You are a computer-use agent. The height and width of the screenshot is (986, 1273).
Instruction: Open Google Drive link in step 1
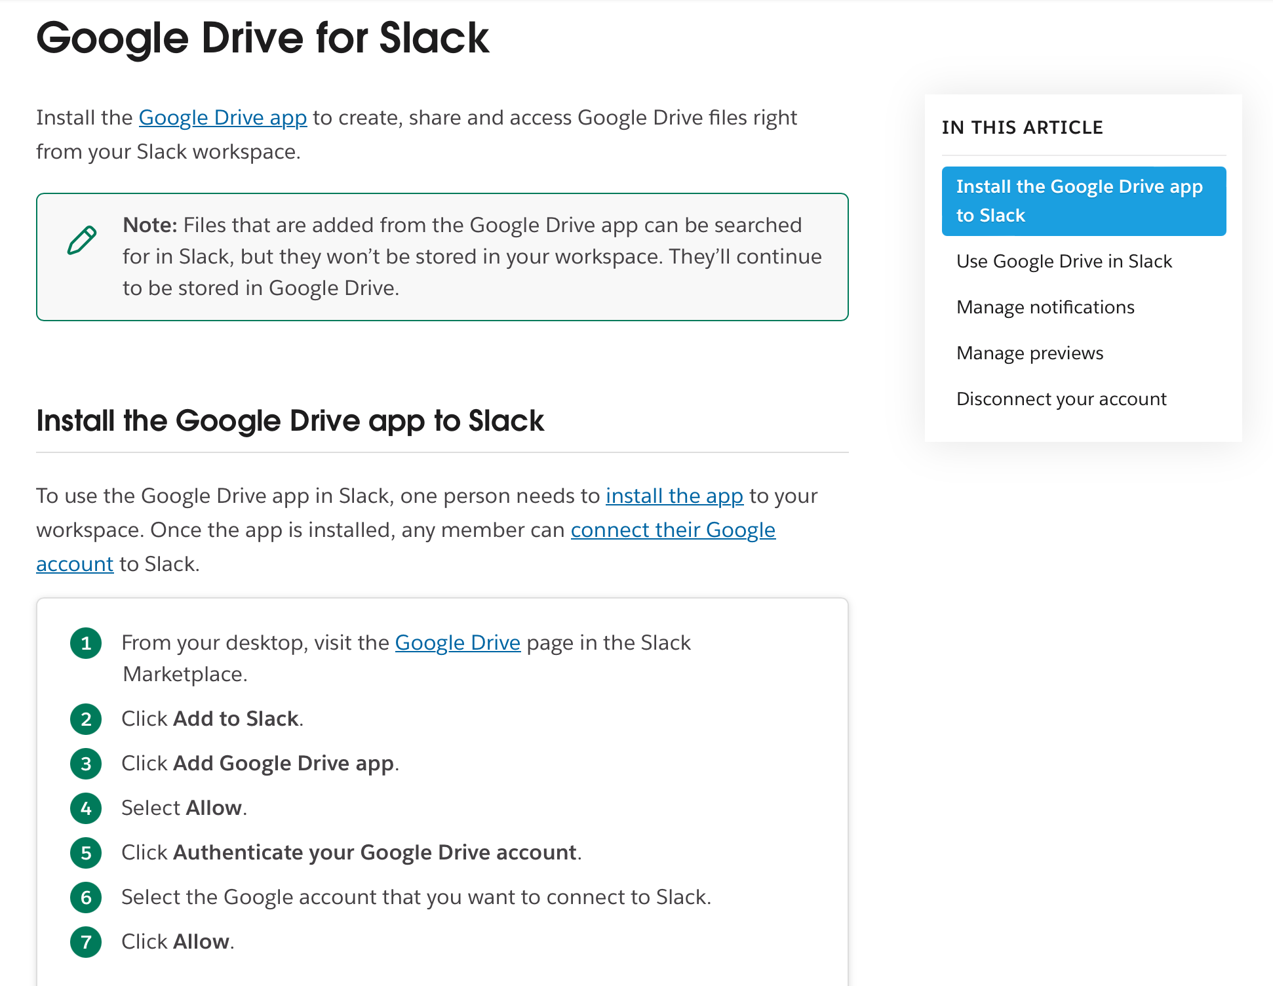458,642
